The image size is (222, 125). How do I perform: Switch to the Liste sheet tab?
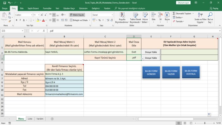[x=30, y=119]
